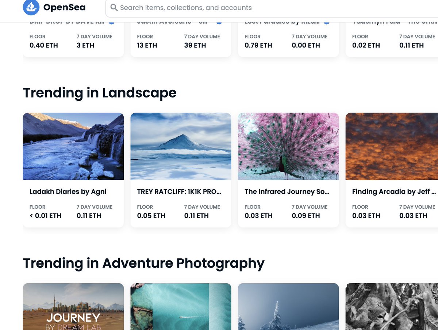The width and height of the screenshot is (438, 330).
Task: Open the turquoise aerial water thumbnail
Action: [x=181, y=307]
